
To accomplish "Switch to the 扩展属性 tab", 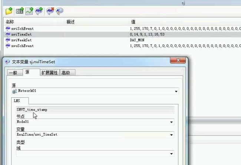I will pos(50,73).
